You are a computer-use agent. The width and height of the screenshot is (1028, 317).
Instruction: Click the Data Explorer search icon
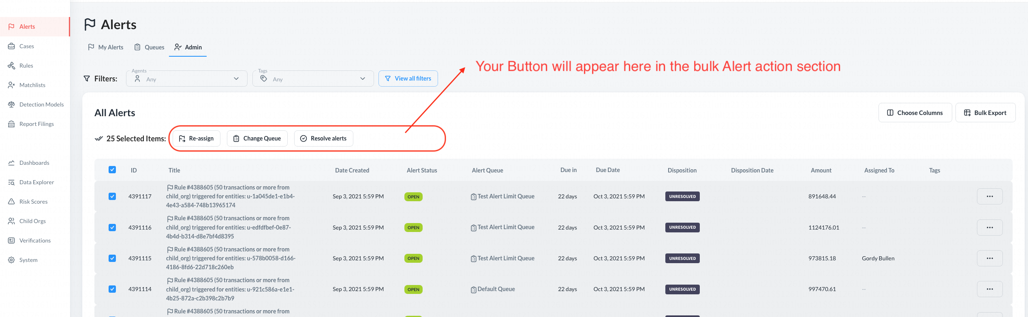pos(11,182)
